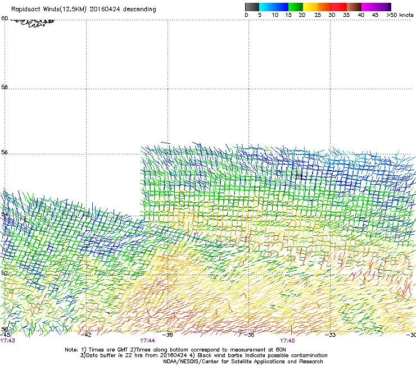Click the latitude label 58

pyautogui.click(x=4, y=87)
